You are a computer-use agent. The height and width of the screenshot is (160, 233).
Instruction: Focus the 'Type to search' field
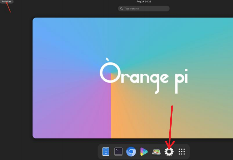(145, 9)
